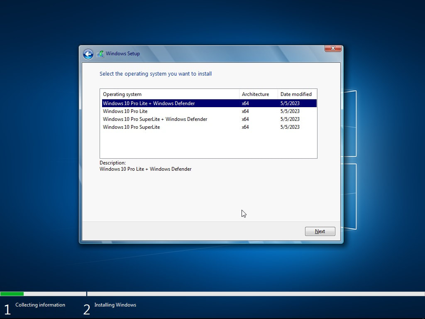
Task: Click the Date modified column header
Action: point(297,94)
